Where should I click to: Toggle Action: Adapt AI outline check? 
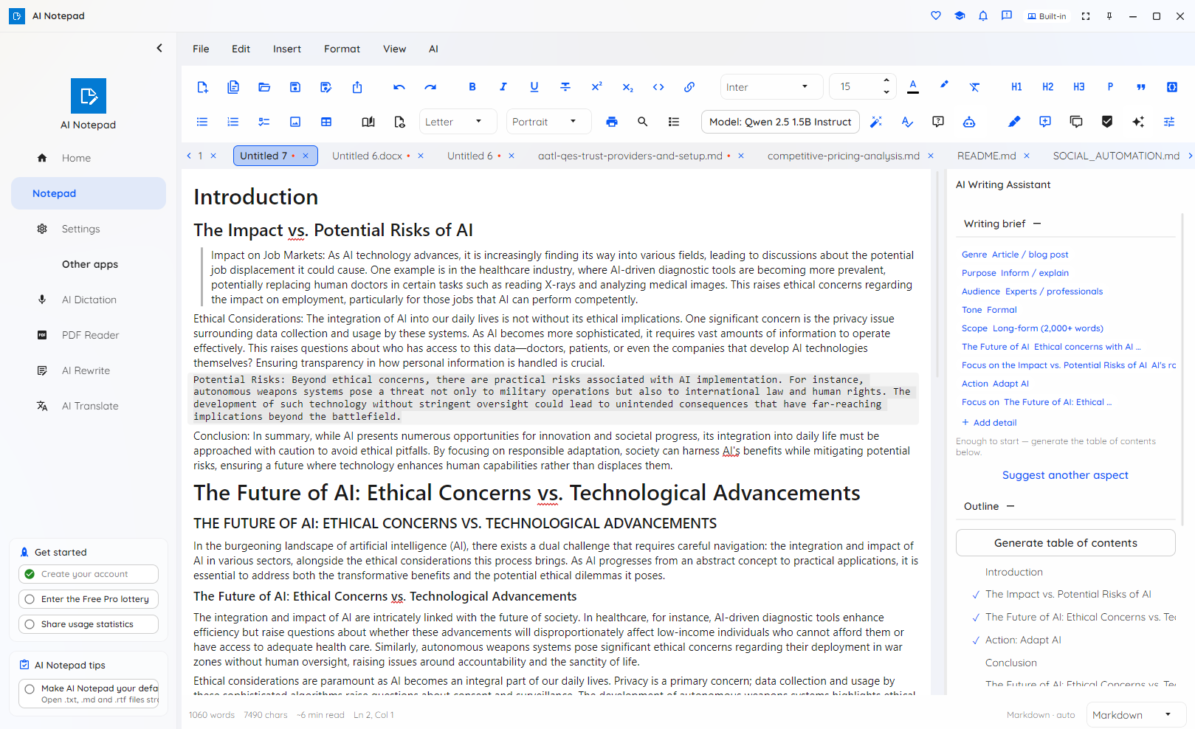coord(976,640)
